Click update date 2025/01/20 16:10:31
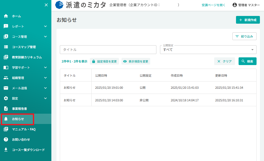Screen dimensions: 264x161 [229, 100]
